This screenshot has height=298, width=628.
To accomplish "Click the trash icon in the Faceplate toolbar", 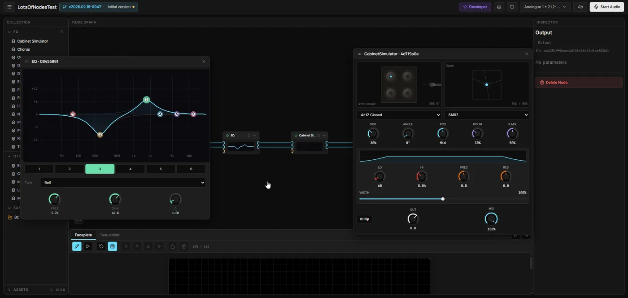I will 183,246.
